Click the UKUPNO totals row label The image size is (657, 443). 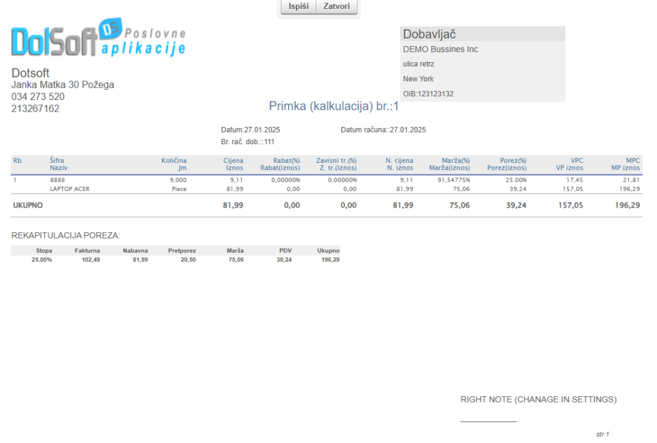point(28,206)
